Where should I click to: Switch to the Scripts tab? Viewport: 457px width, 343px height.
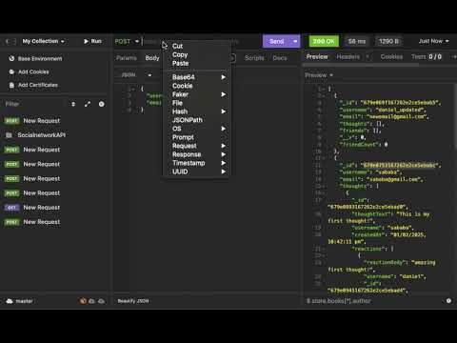[254, 58]
